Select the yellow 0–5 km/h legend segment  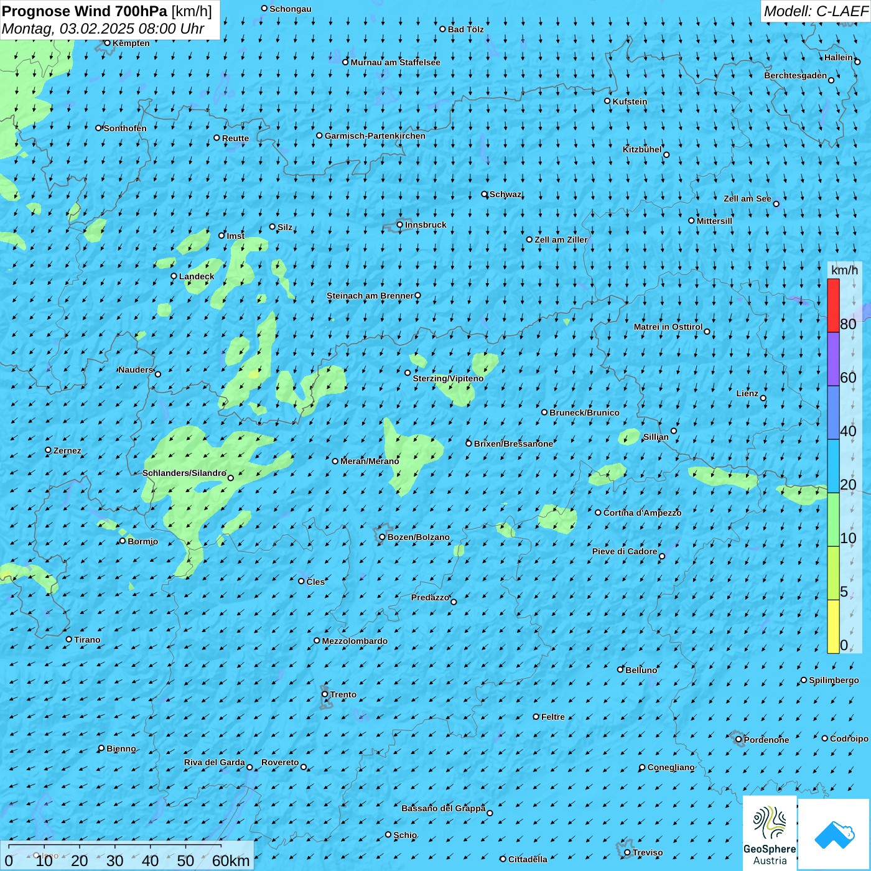point(833,626)
